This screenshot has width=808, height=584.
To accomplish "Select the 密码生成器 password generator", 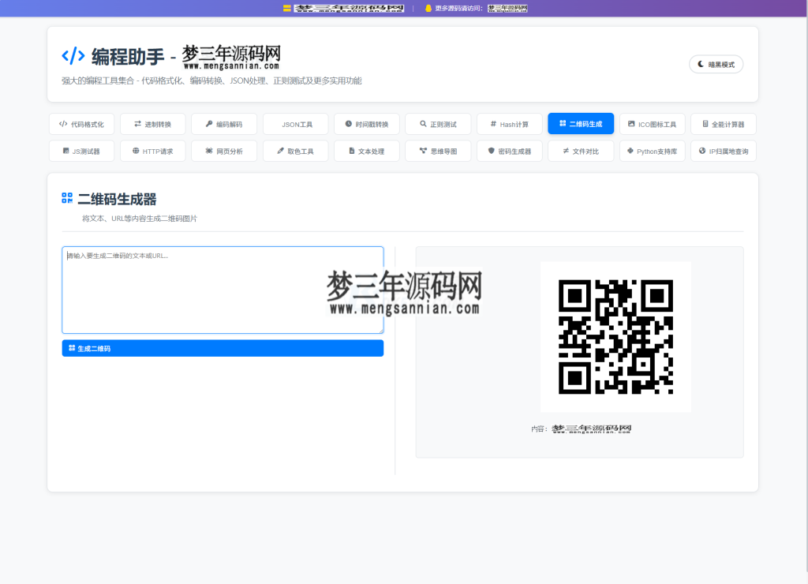I will pos(509,151).
